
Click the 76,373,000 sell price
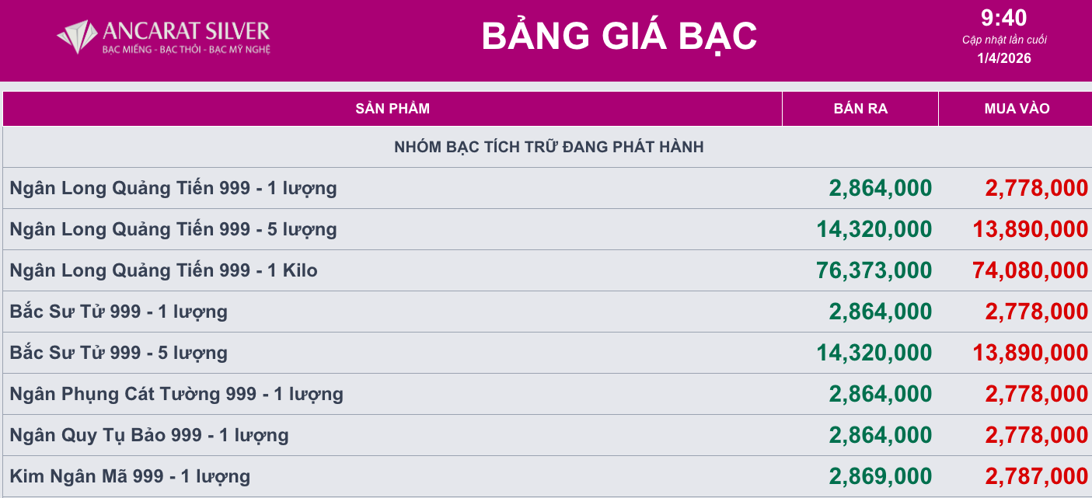(874, 270)
